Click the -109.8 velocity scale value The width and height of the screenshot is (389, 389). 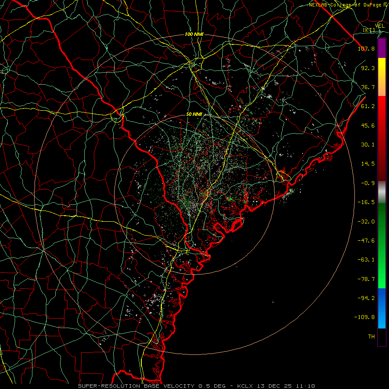pos(364,317)
